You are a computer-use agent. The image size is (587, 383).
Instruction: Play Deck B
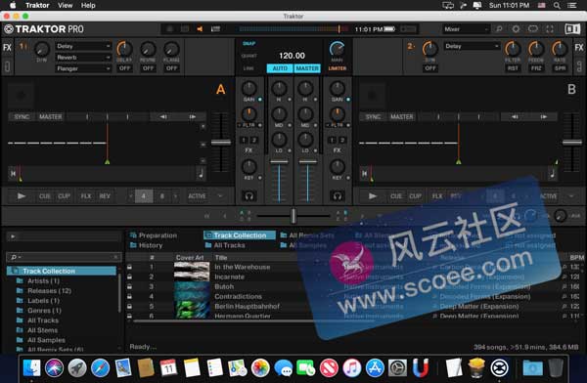point(373,196)
